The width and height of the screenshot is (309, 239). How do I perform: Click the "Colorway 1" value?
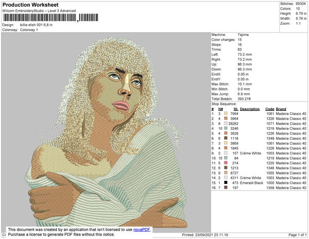[x=29, y=30]
